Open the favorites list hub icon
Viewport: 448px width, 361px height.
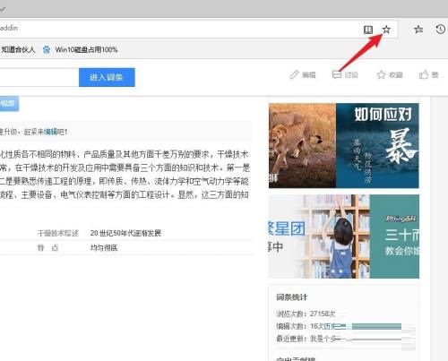418,30
